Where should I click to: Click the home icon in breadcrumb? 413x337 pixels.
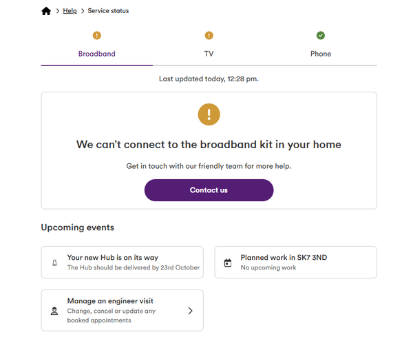(x=46, y=11)
